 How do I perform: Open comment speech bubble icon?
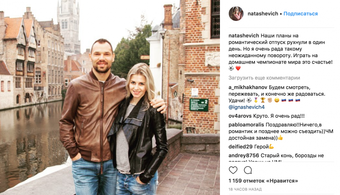(248, 170)
